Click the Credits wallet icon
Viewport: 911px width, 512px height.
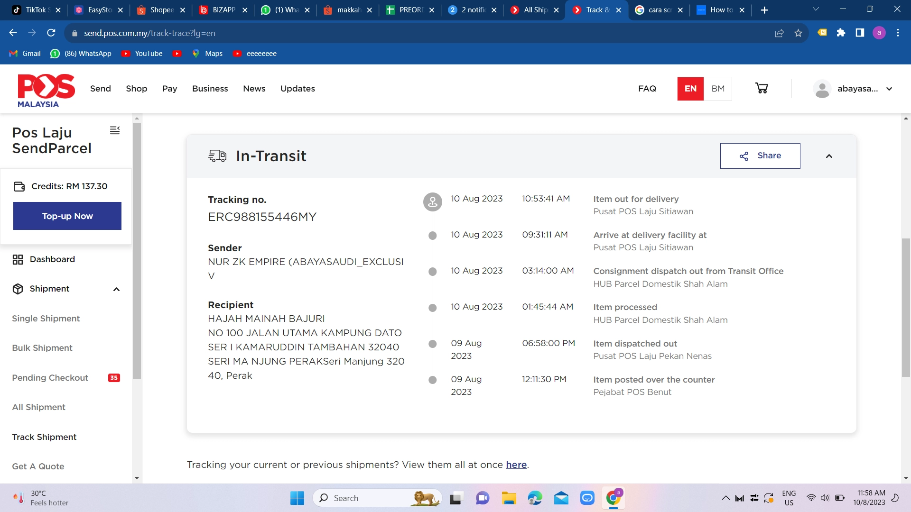19,186
